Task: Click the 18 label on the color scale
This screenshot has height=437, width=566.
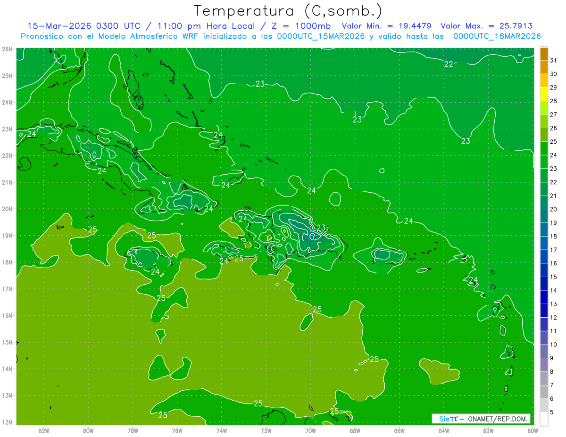Action: pos(553,236)
